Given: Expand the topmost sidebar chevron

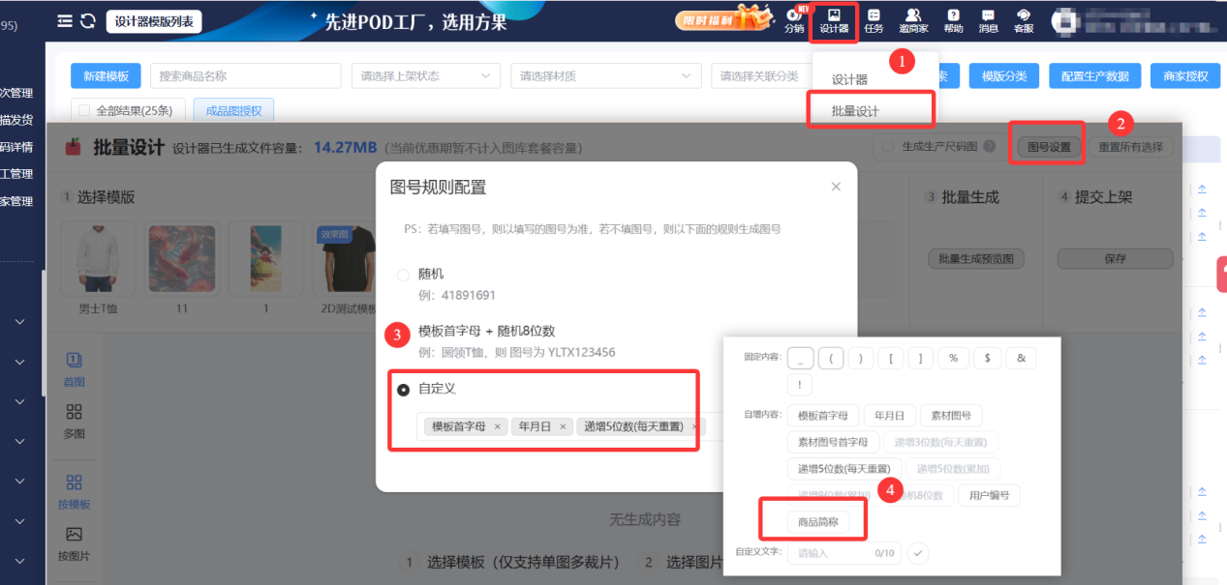Looking at the screenshot, I should click(x=18, y=322).
